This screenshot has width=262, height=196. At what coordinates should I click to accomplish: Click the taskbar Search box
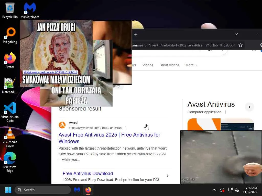pos(43,190)
